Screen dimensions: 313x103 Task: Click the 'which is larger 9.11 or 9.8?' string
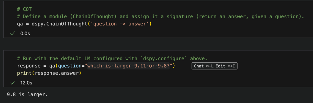coord(131,66)
